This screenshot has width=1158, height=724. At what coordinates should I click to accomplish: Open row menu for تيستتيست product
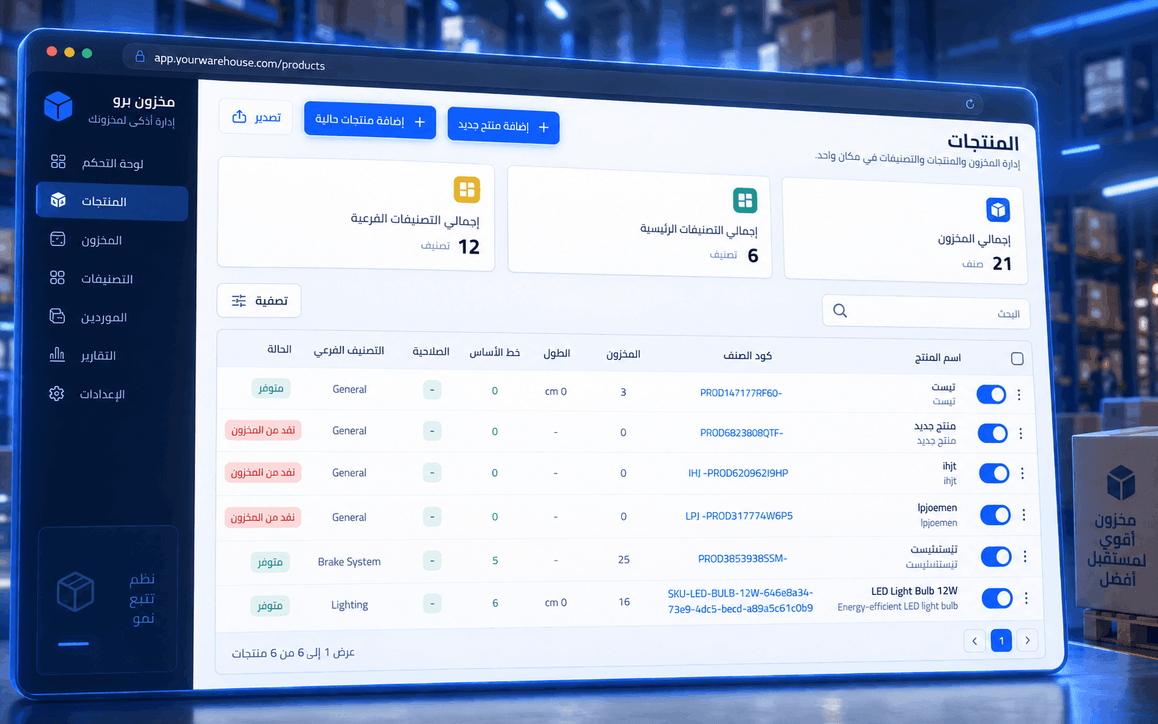click(x=1025, y=557)
